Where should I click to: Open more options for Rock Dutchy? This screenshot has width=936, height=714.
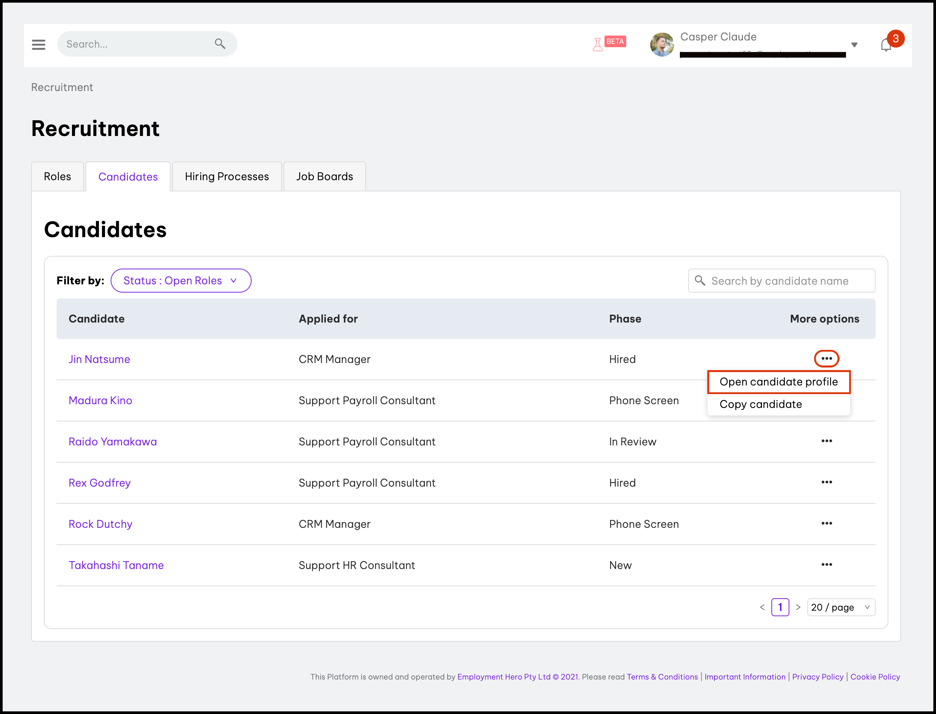826,523
